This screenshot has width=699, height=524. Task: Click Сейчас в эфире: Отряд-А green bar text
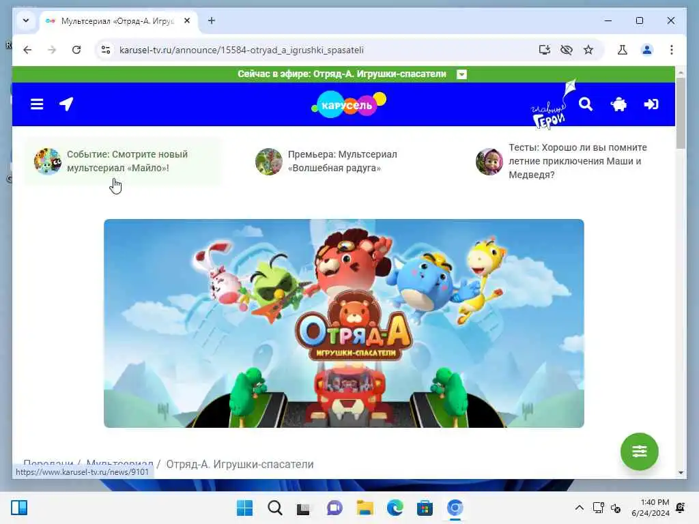pyautogui.click(x=341, y=74)
